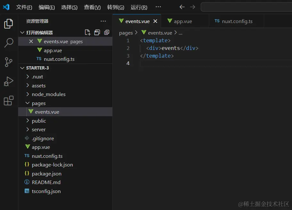
Task: Click line number 4 in the editor
Action: click(128, 63)
